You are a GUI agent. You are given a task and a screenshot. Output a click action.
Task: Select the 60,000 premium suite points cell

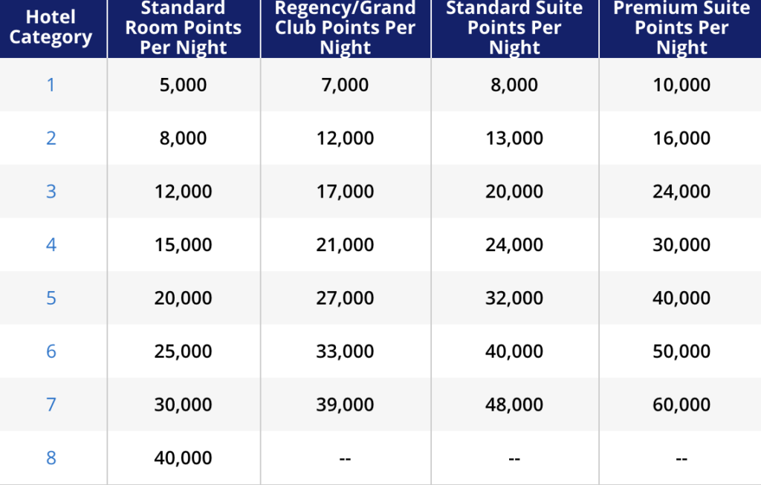click(681, 405)
